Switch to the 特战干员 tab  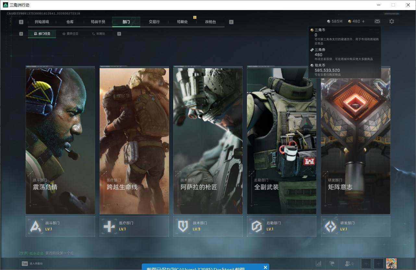[x=98, y=22]
